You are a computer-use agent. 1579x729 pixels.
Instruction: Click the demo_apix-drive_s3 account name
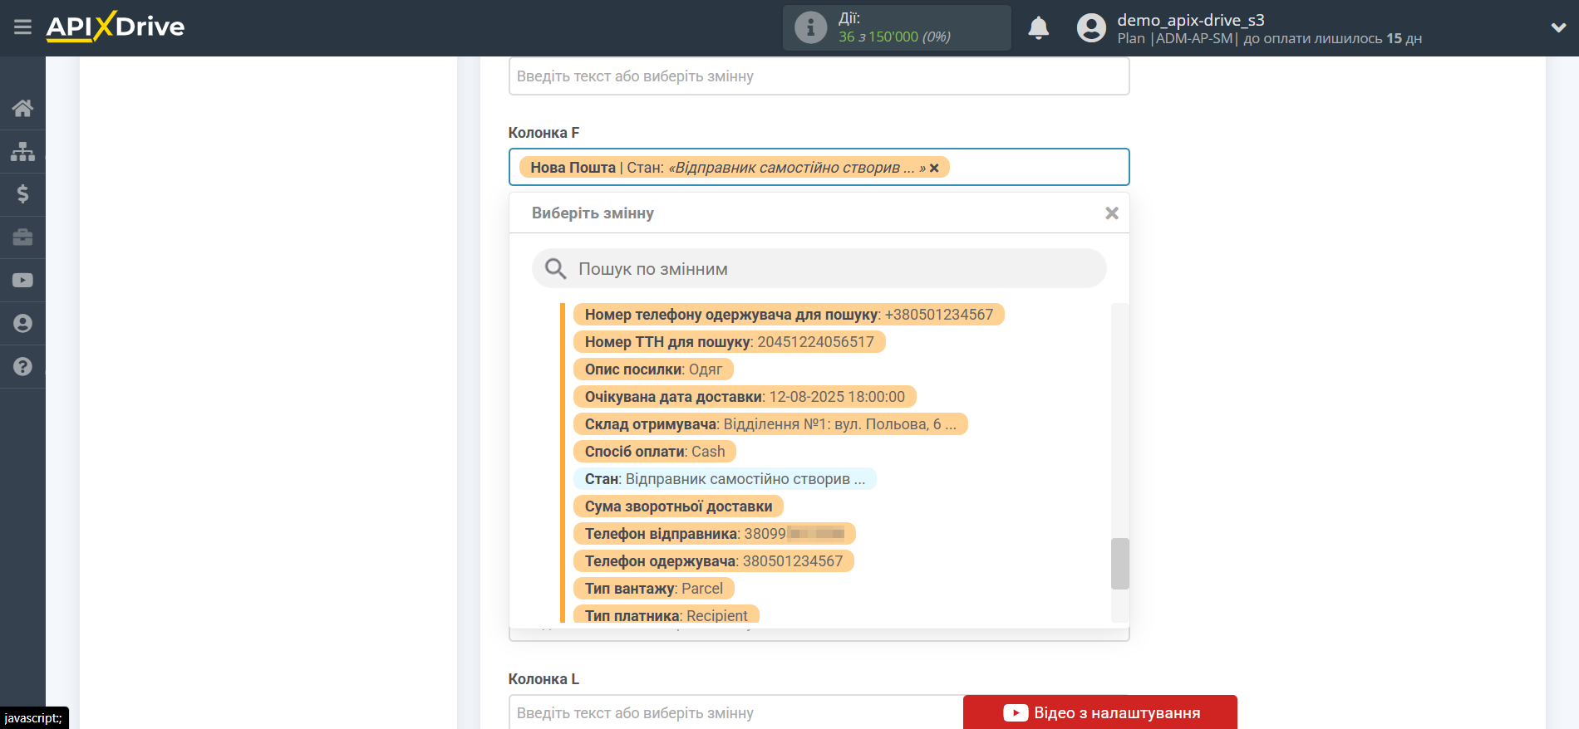1190,20
